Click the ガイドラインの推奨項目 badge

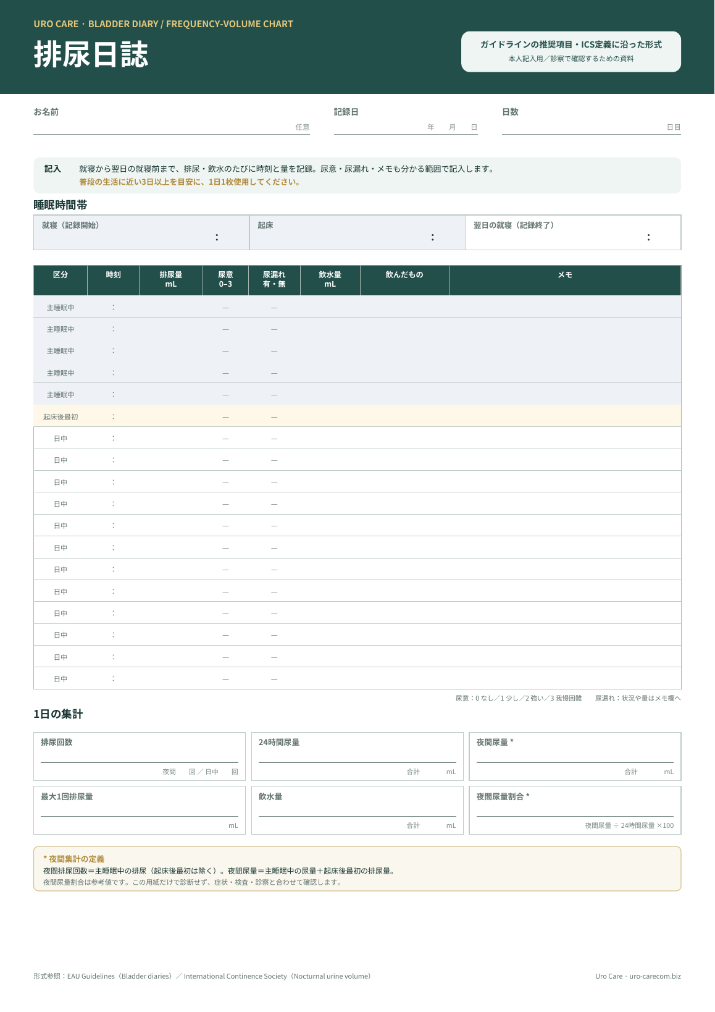571,51
